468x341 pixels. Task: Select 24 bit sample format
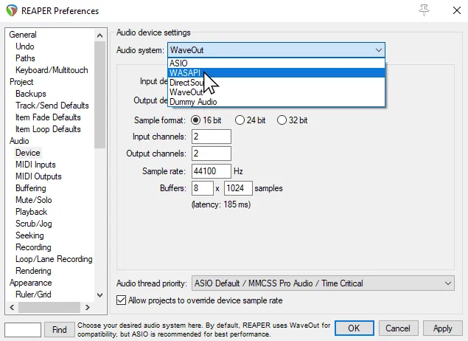tap(250, 120)
